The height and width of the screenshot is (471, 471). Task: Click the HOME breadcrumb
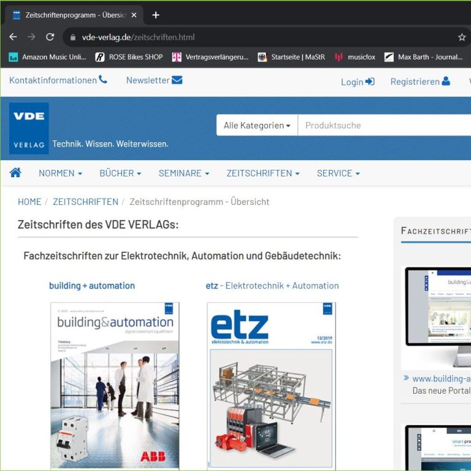pos(29,202)
